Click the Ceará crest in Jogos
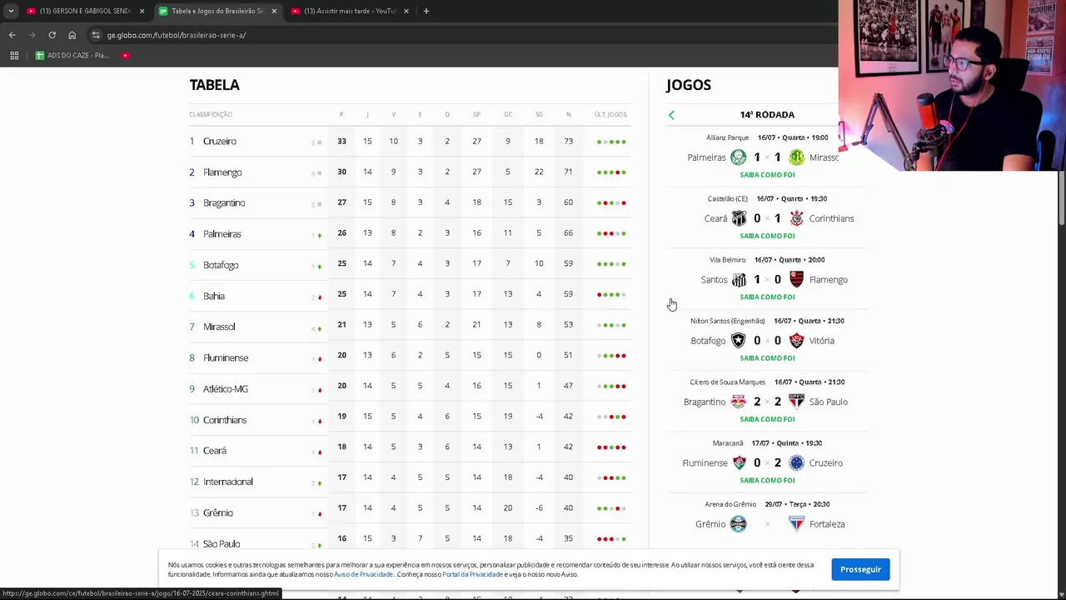 (738, 218)
